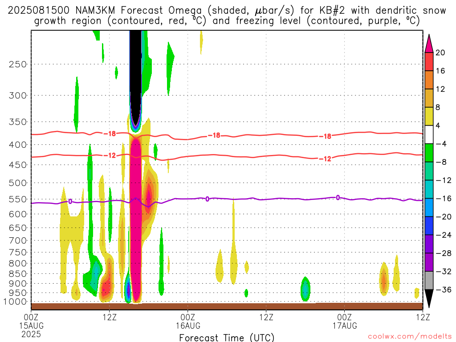This screenshot has width=456, height=342.
Task: Click the pink upward arrow atop the colorbar
Action: pos(429,44)
